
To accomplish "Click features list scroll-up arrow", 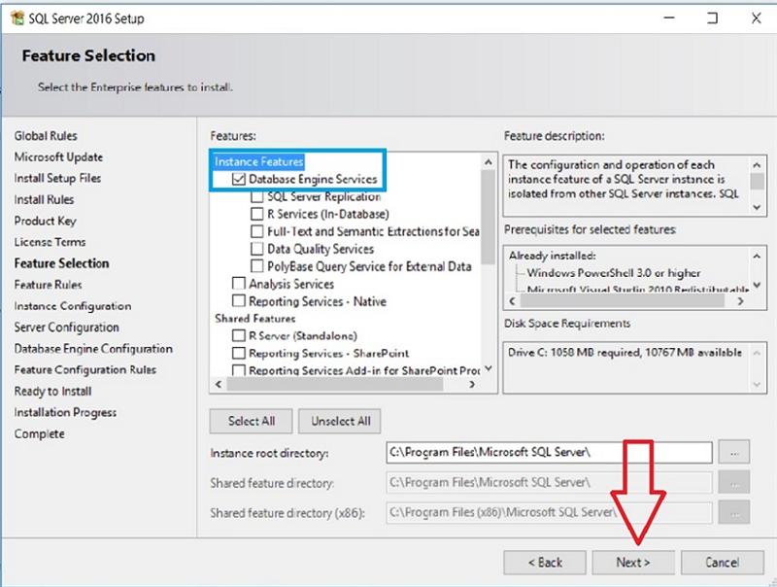I will coord(489,162).
